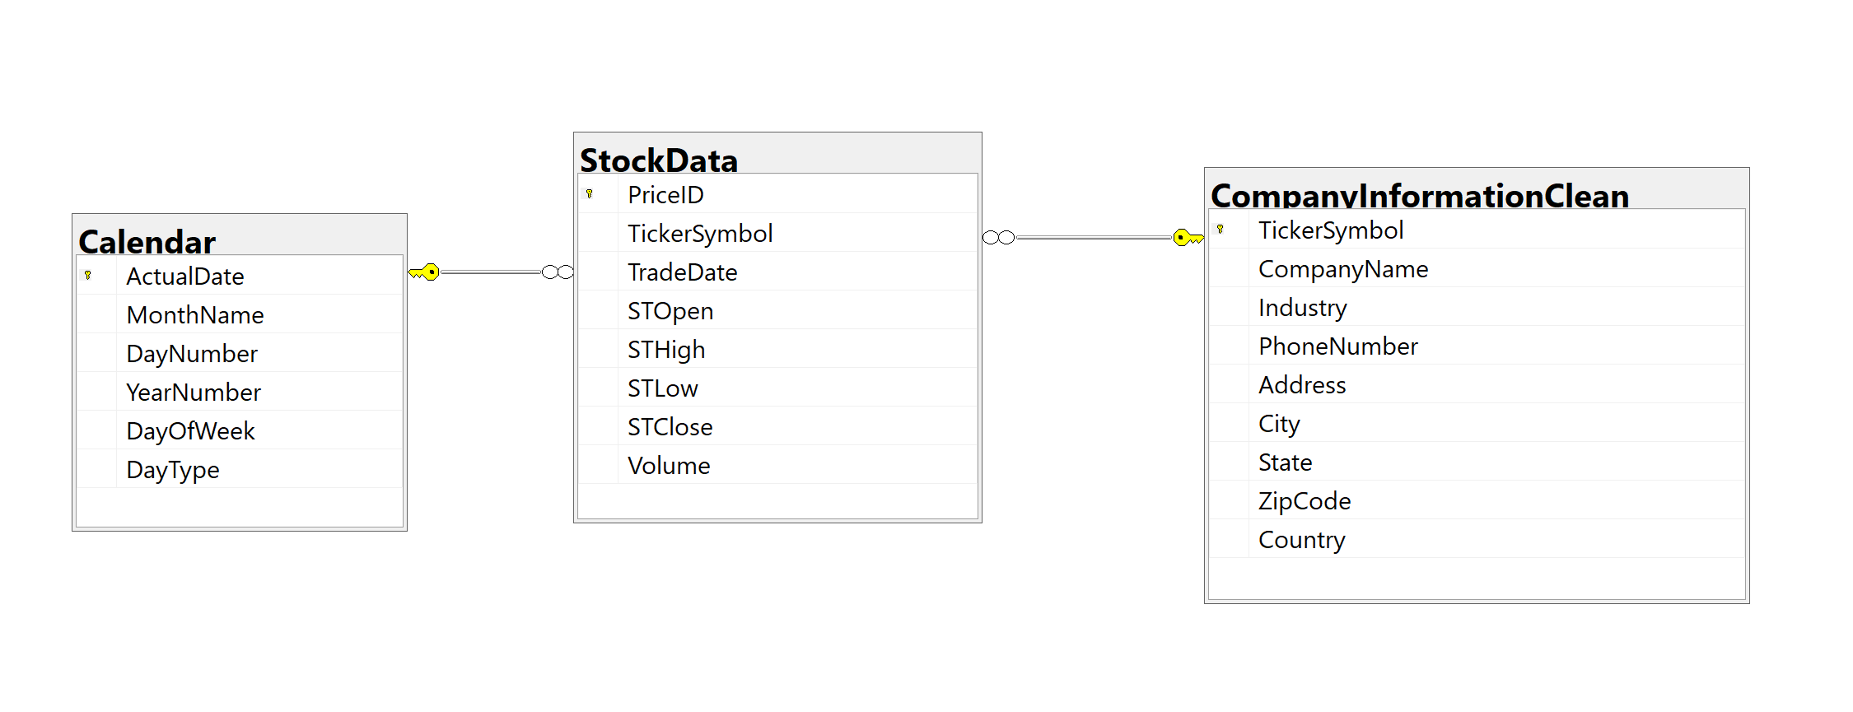This screenshot has width=1853, height=712.
Task: Select the DayOfWeek column in Calendar
Action: (x=190, y=431)
